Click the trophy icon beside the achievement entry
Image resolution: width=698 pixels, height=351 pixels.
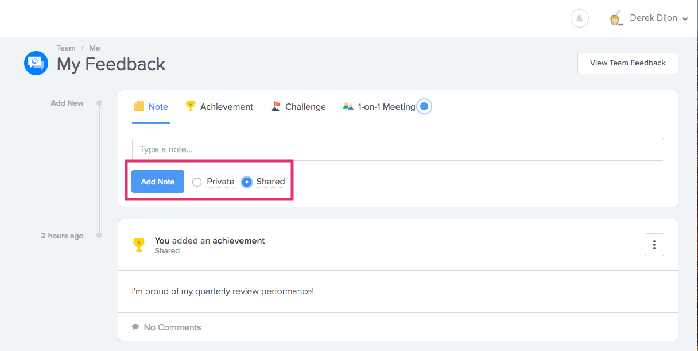click(x=139, y=245)
